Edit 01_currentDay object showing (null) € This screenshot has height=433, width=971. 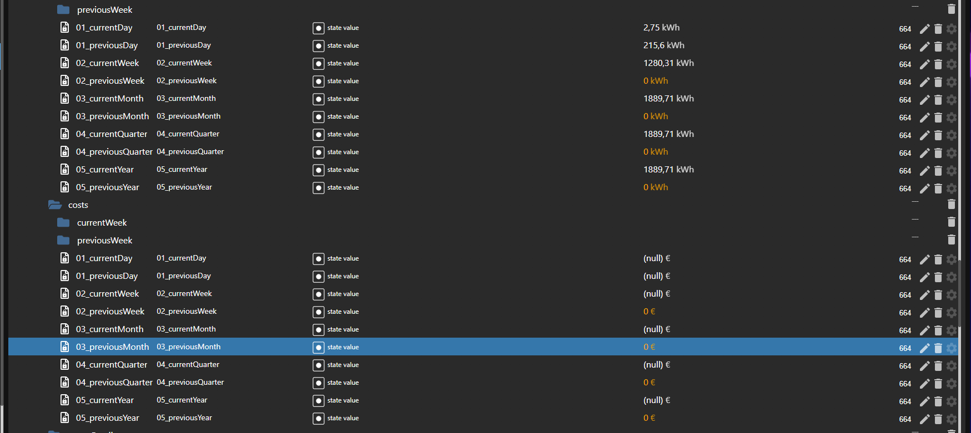pos(924,259)
